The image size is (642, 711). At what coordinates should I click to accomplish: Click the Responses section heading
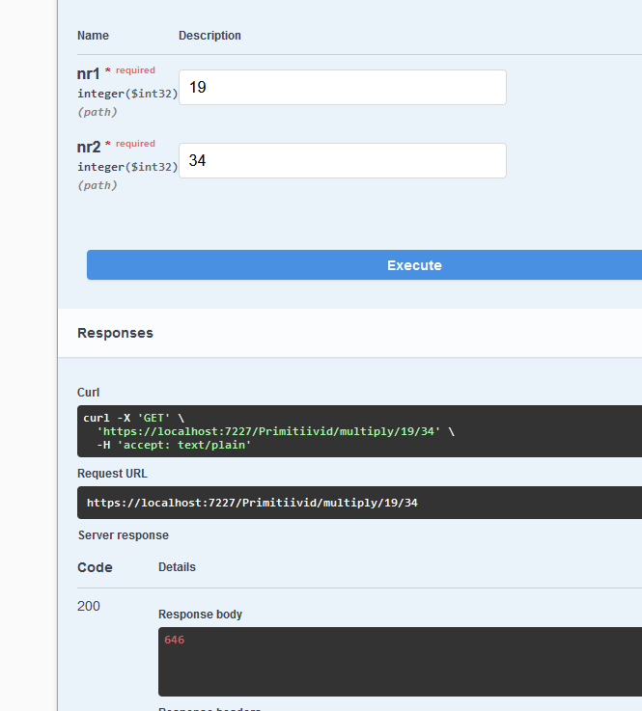(x=115, y=333)
